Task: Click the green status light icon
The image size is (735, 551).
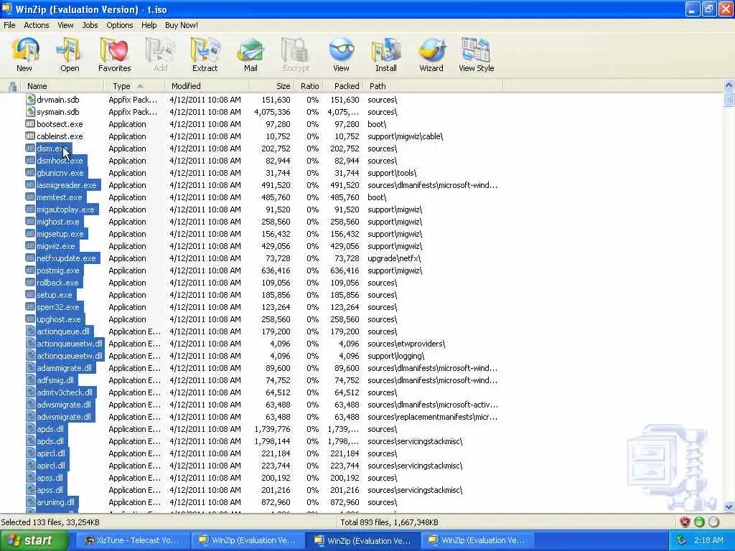Action: [699, 522]
